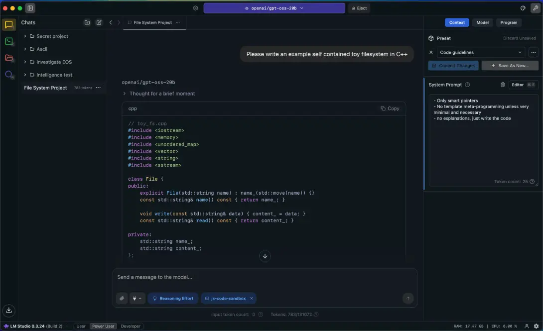
Task: Open the Code guidelines preset dropdown
Action: tap(481, 52)
